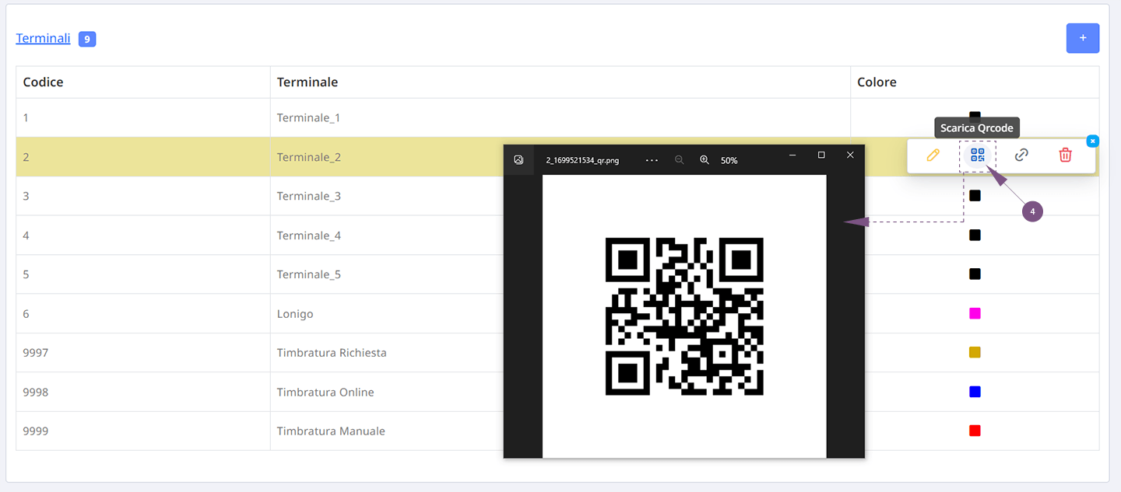The image size is (1121, 492).
Task: Select the Timbratura Online name cell
Action: click(325, 392)
